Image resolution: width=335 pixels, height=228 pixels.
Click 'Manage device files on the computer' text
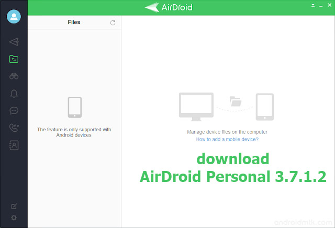coord(227,132)
